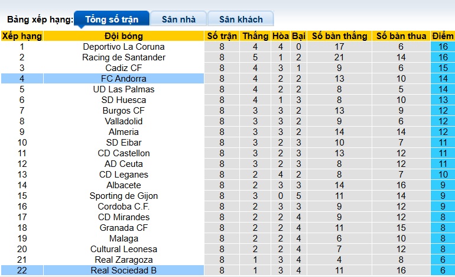
Task: Click the Đội bóng column header
Action: [123, 36]
